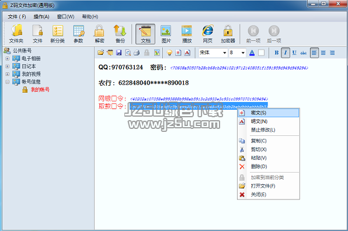Screen dimensions: 348x231
Task: Select 剪切(X) cut in context menu
Action: pos(269,149)
